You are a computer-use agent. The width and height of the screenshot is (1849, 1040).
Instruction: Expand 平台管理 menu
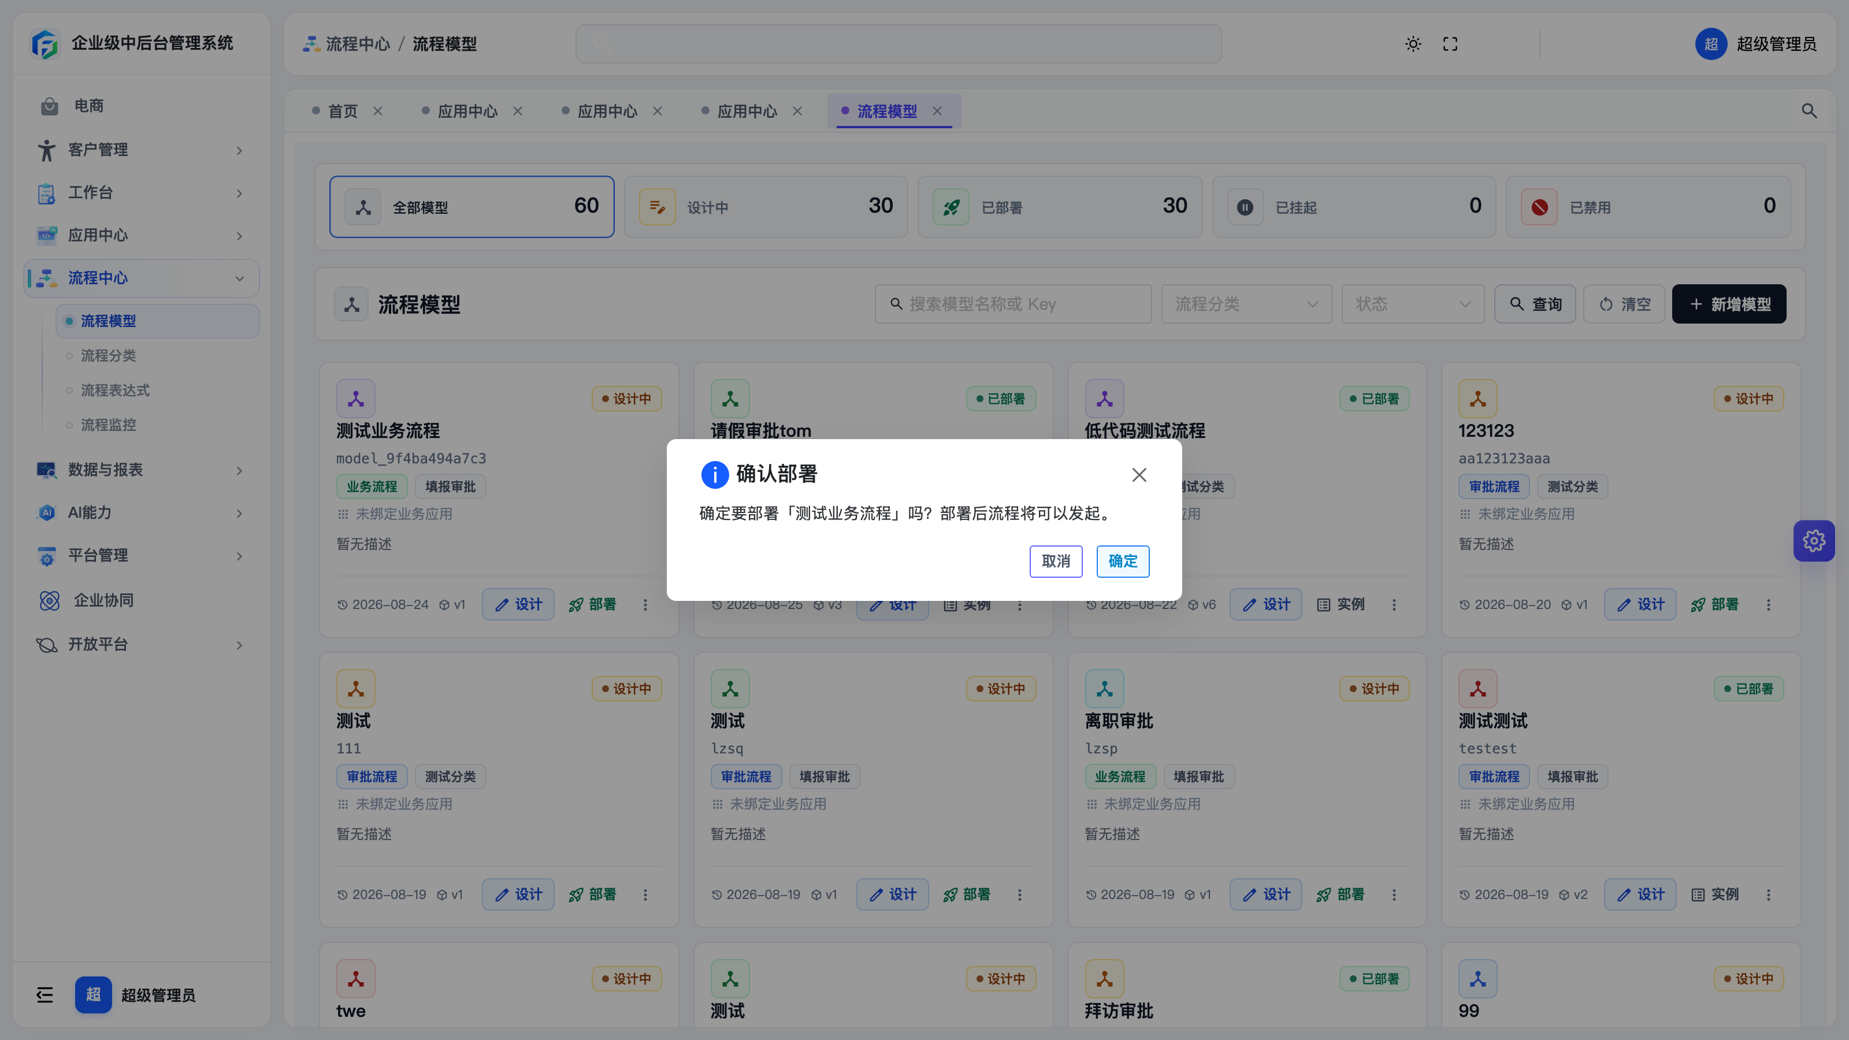click(x=142, y=555)
